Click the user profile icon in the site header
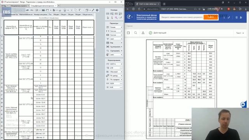249x140 pixels. (241, 17)
